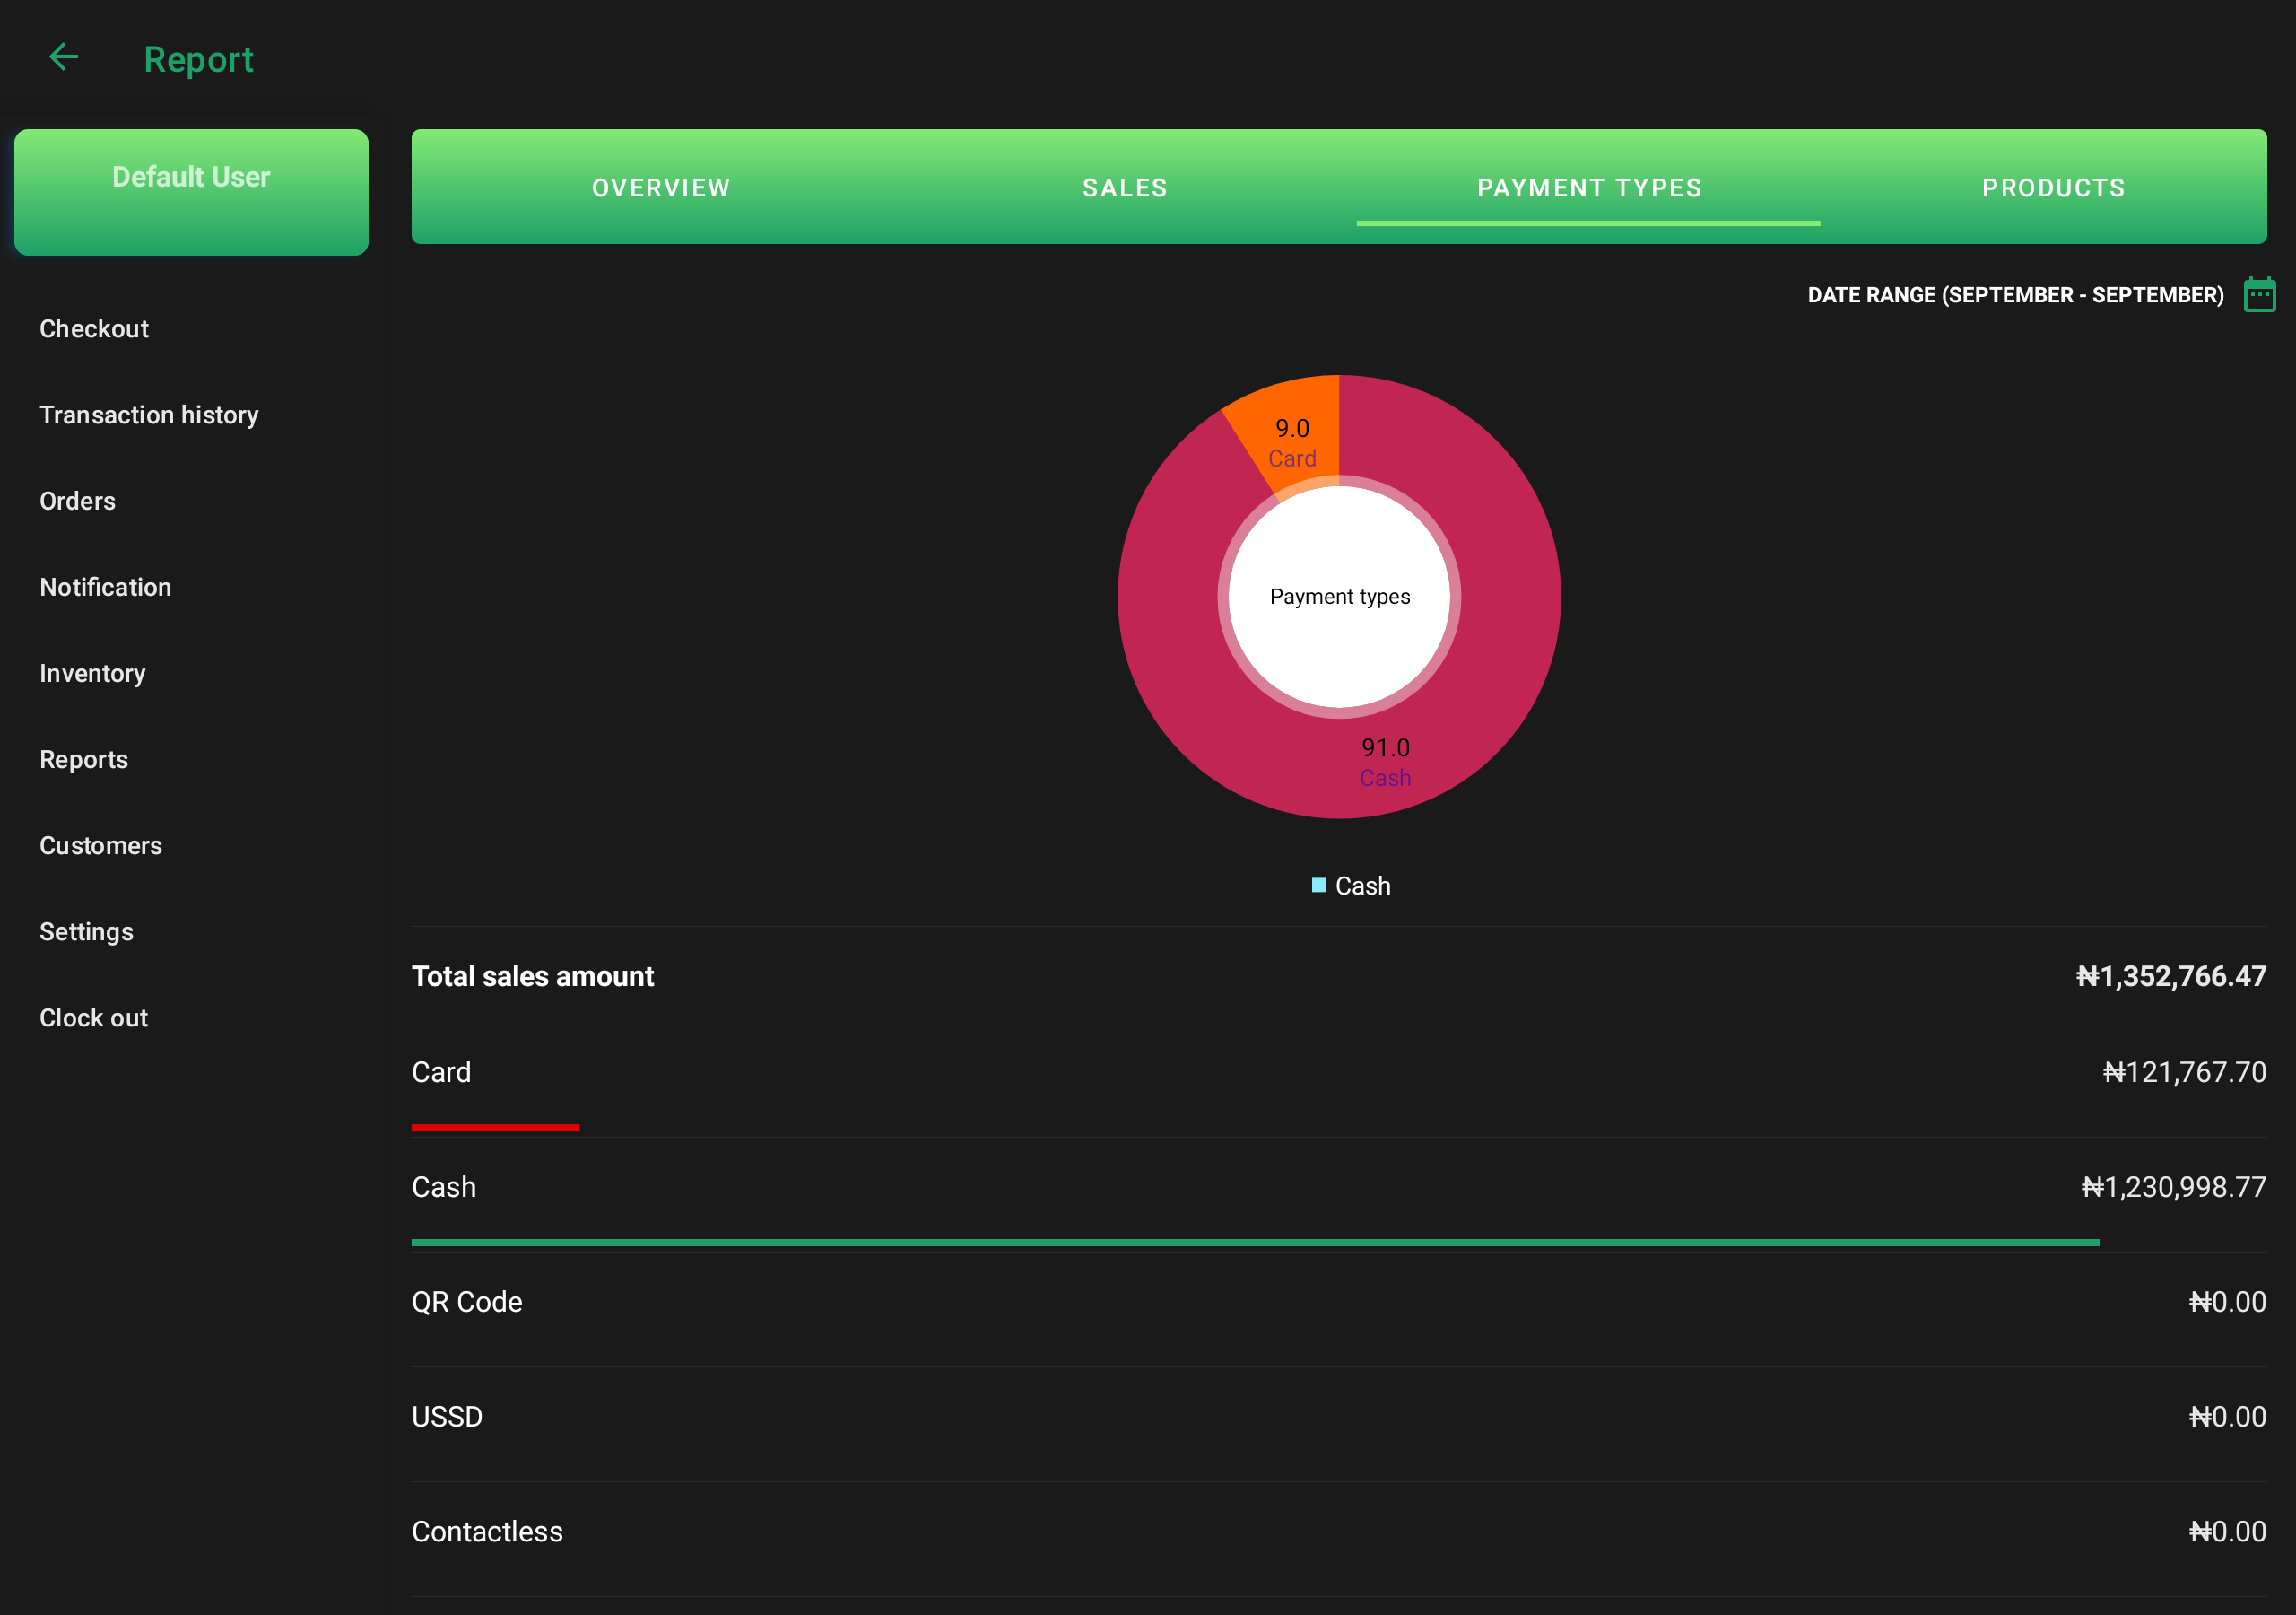Select the SALES tab
2296x1615 pixels.
(x=1124, y=187)
